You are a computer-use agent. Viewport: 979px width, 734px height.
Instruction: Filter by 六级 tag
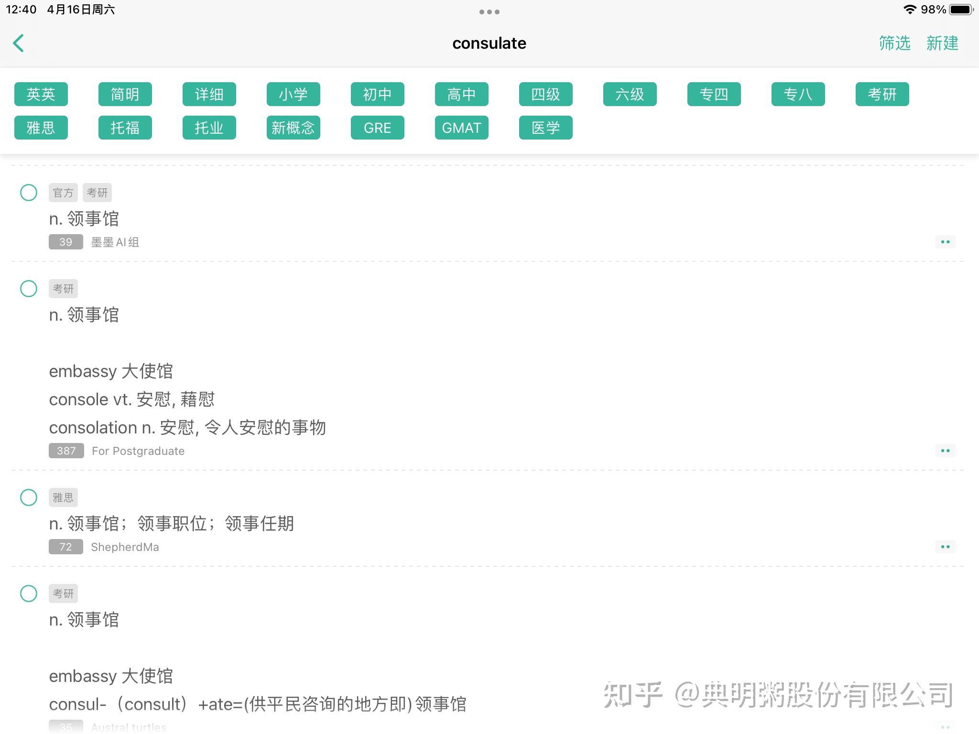630,94
